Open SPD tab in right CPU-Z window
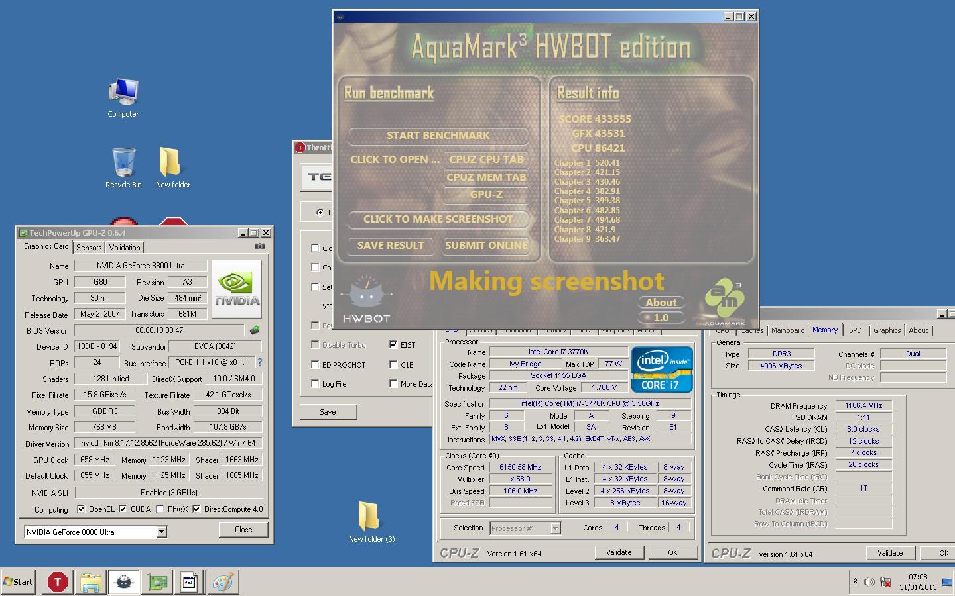Viewport: 955px width, 596px height. 856,330
